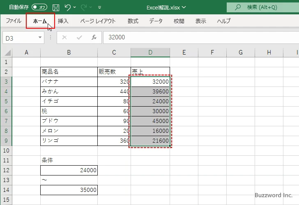The height and width of the screenshot is (205, 299).
Task: Open the データ tab
Action: [x=156, y=21]
